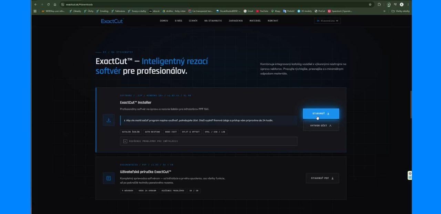The image size is (441, 214).
Task: Open the YouTube bookmark
Action: (x=262, y=11)
